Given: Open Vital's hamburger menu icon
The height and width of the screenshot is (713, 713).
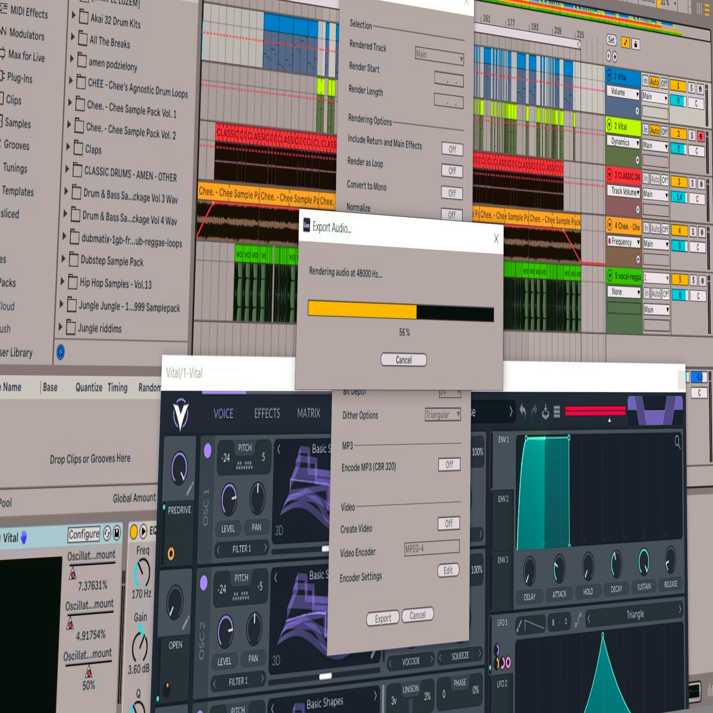Looking at the screenshot, I should [x=557, y=412].
